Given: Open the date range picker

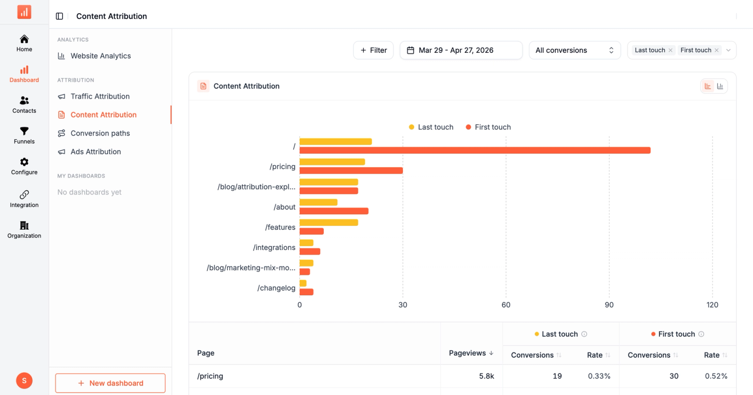Looking at the screenshot, I should 461,50.
